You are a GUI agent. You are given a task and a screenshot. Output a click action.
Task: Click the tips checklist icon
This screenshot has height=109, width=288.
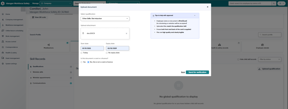(x=153, y=16)
